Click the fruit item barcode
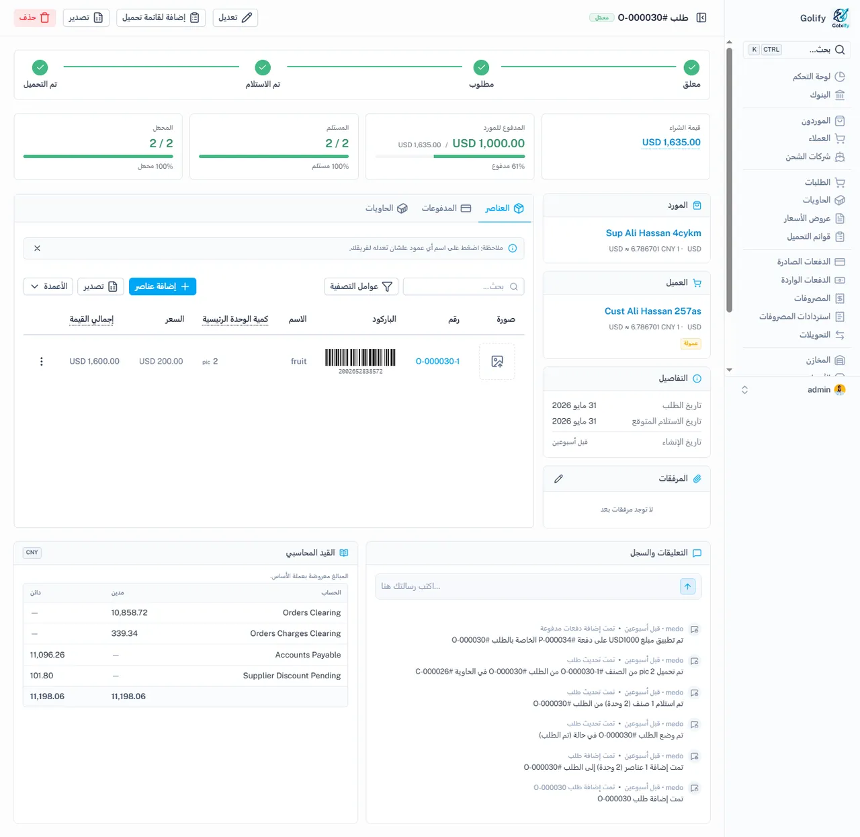The height and width of the screenshot is (837, 860). [x=361, y=362]
